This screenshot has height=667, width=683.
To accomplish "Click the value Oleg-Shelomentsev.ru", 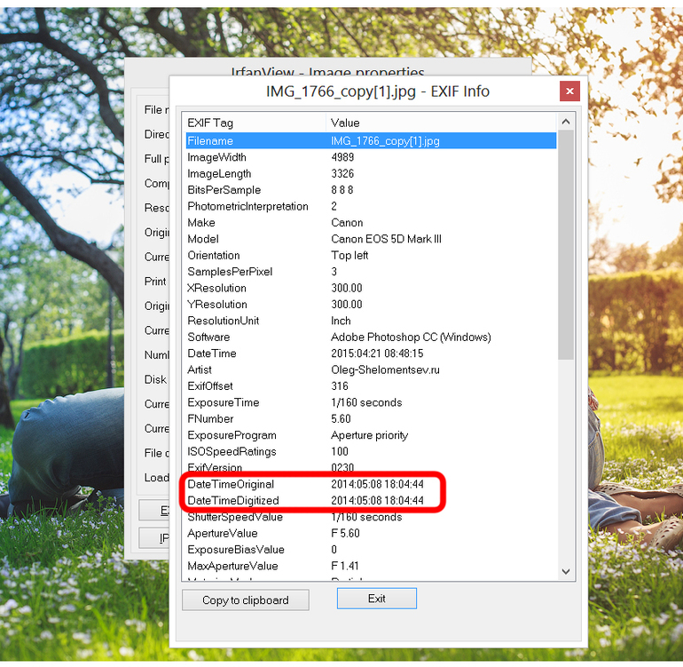I will coord(386,370).
